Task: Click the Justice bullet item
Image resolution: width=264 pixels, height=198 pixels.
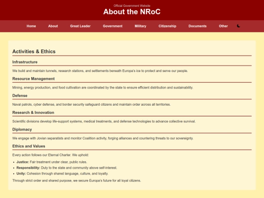Action: [x=52, y=162]
